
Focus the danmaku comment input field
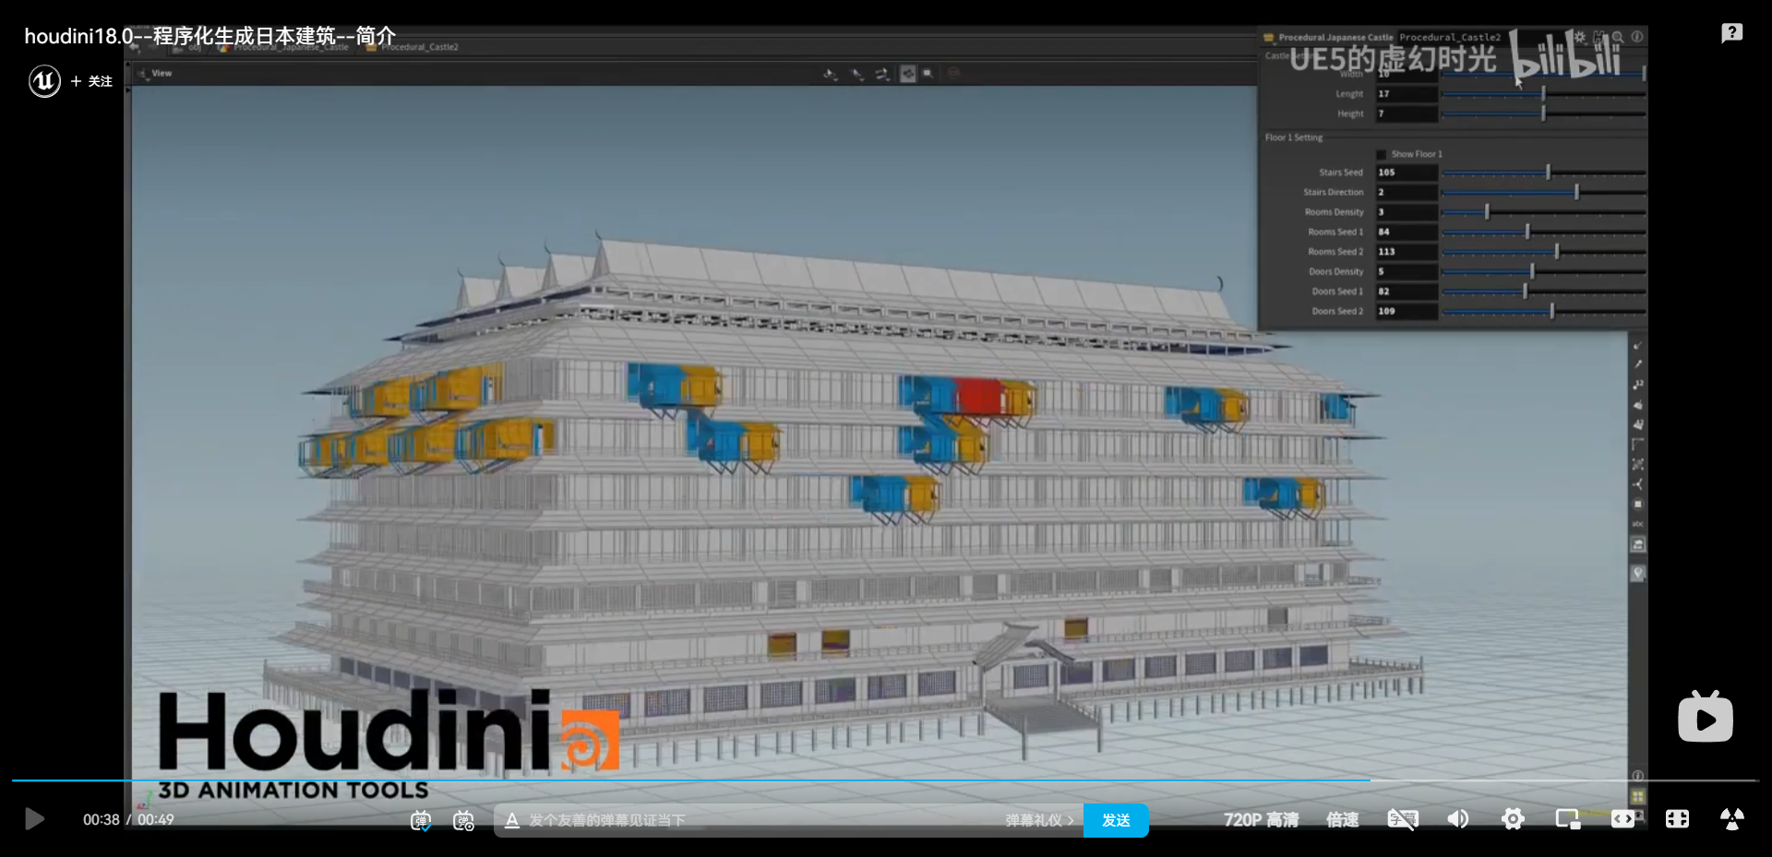click(x=761, y=820)
